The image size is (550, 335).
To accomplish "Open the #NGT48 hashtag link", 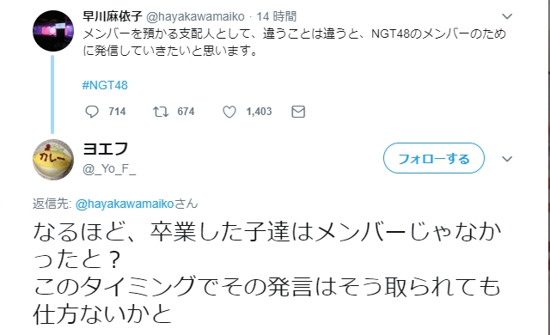I will pos(105,85).
